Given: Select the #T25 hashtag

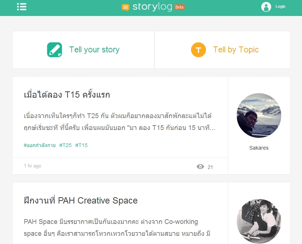Looking at the screenshot, I should pyautogui.click(x=65, y=145).
